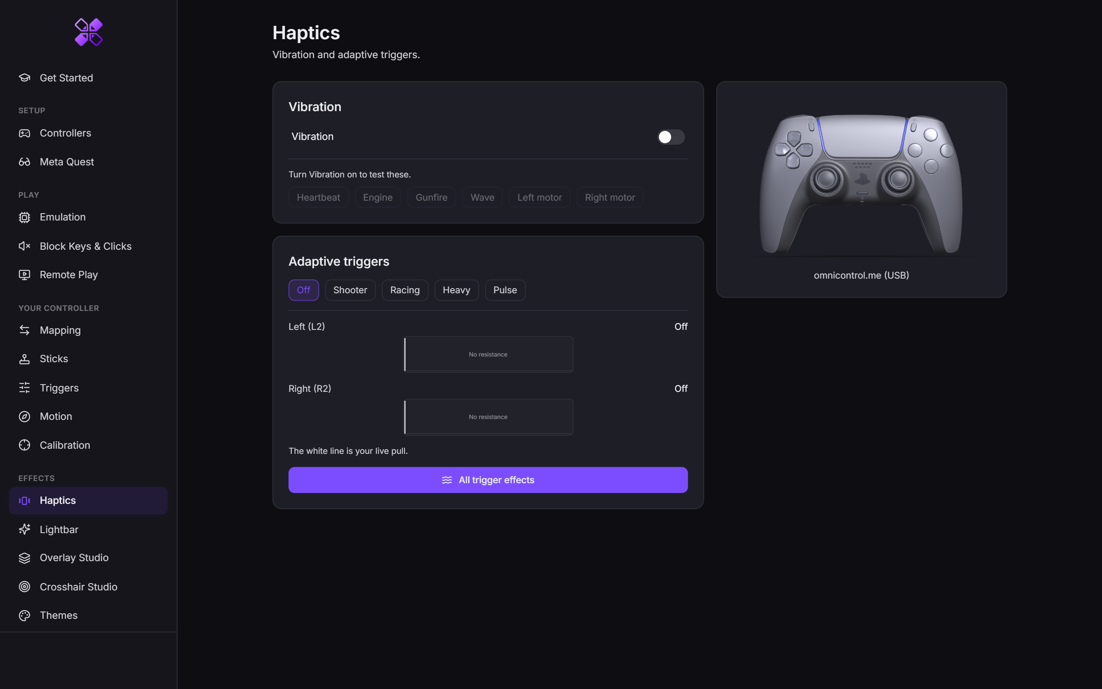Select the Pulse trigger preset
Screen dimensions: 1102x689
pyautogui.click(x=505, y=290)
